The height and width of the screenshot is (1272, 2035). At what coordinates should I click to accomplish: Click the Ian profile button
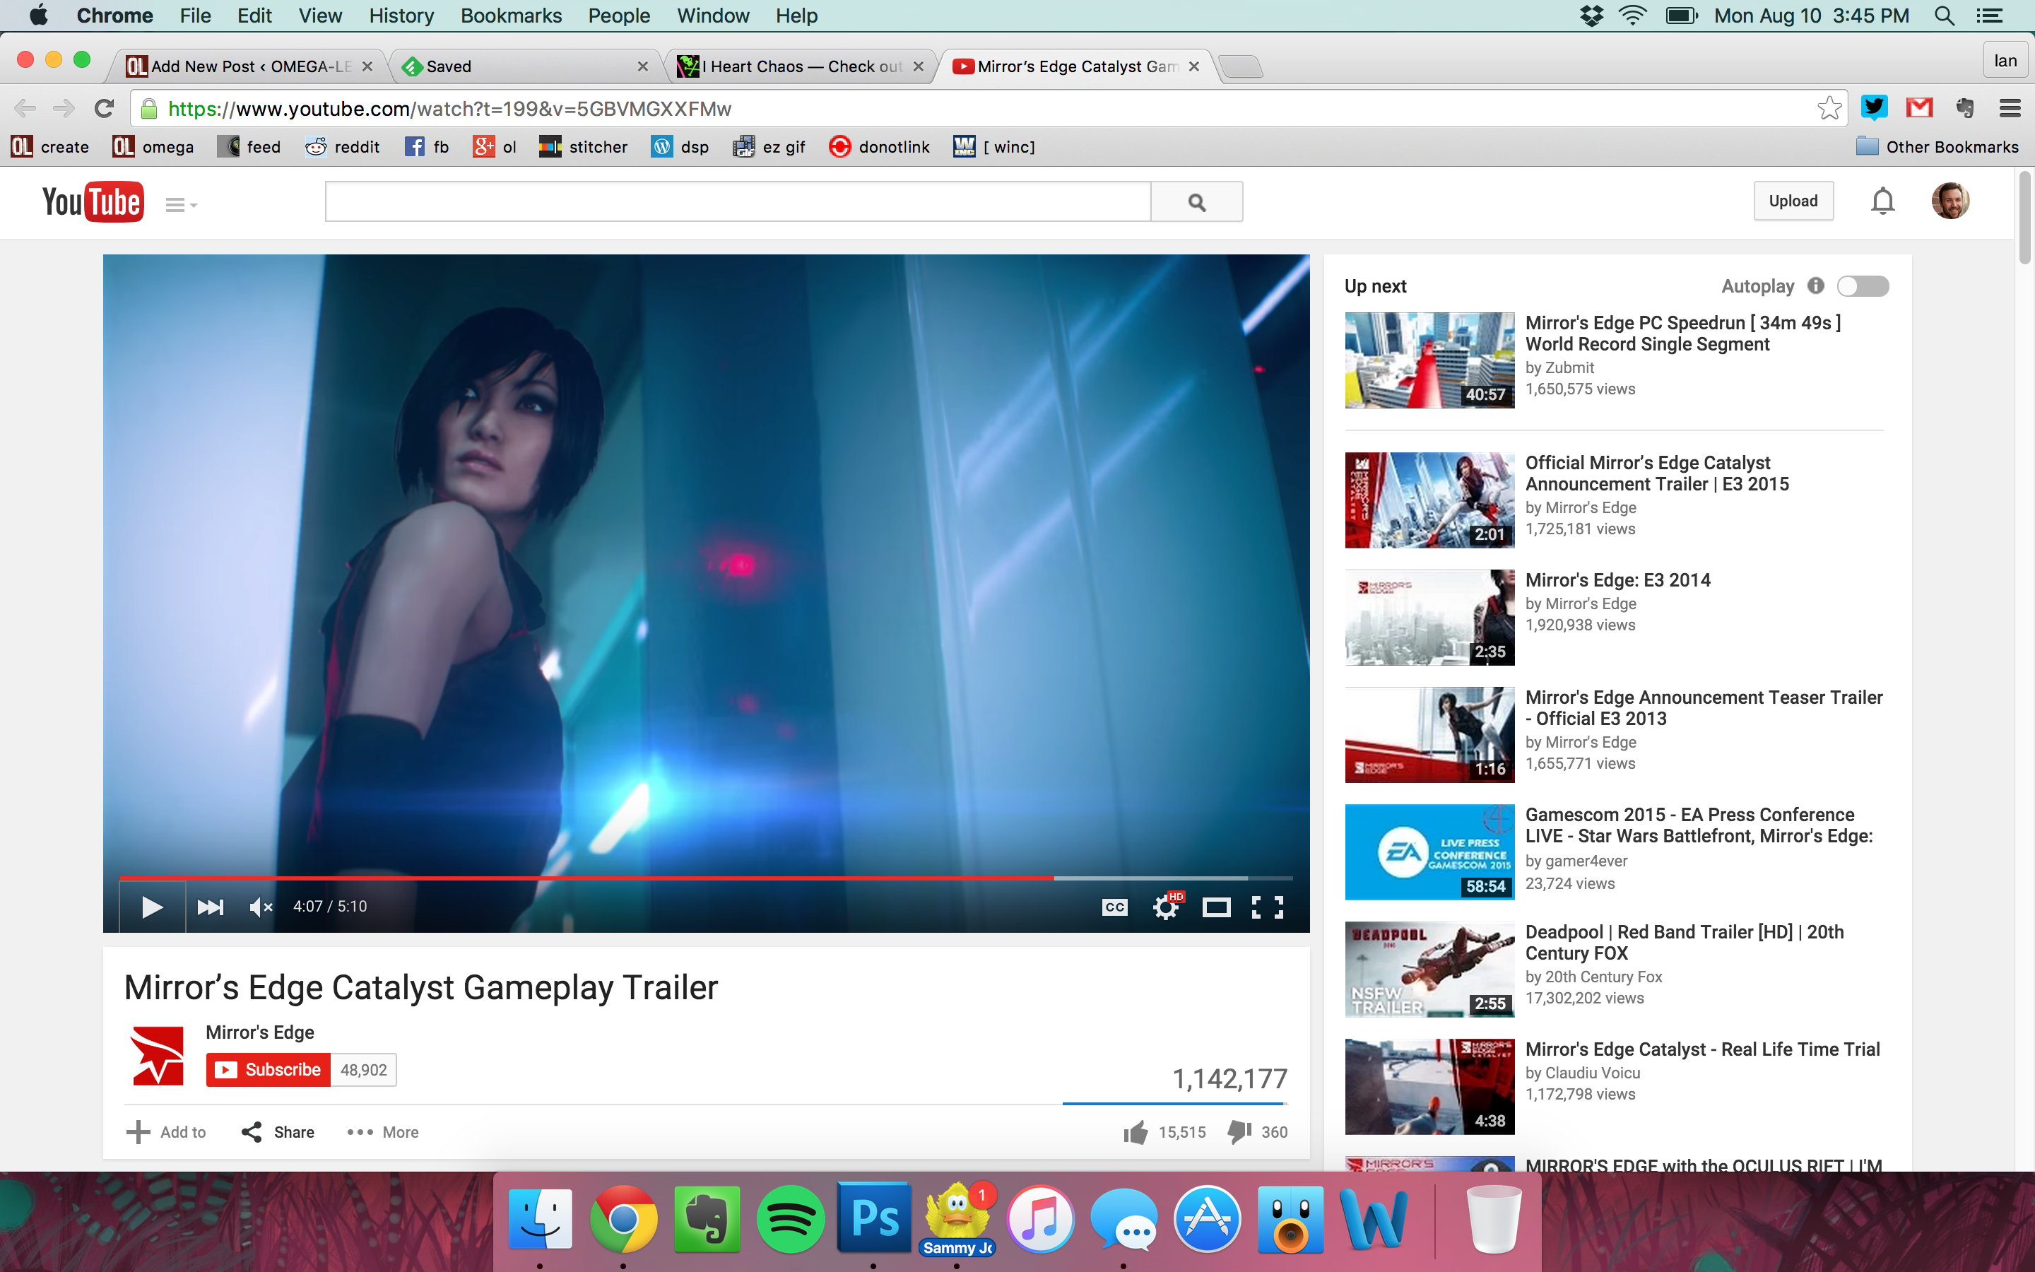click(2005, 61)
